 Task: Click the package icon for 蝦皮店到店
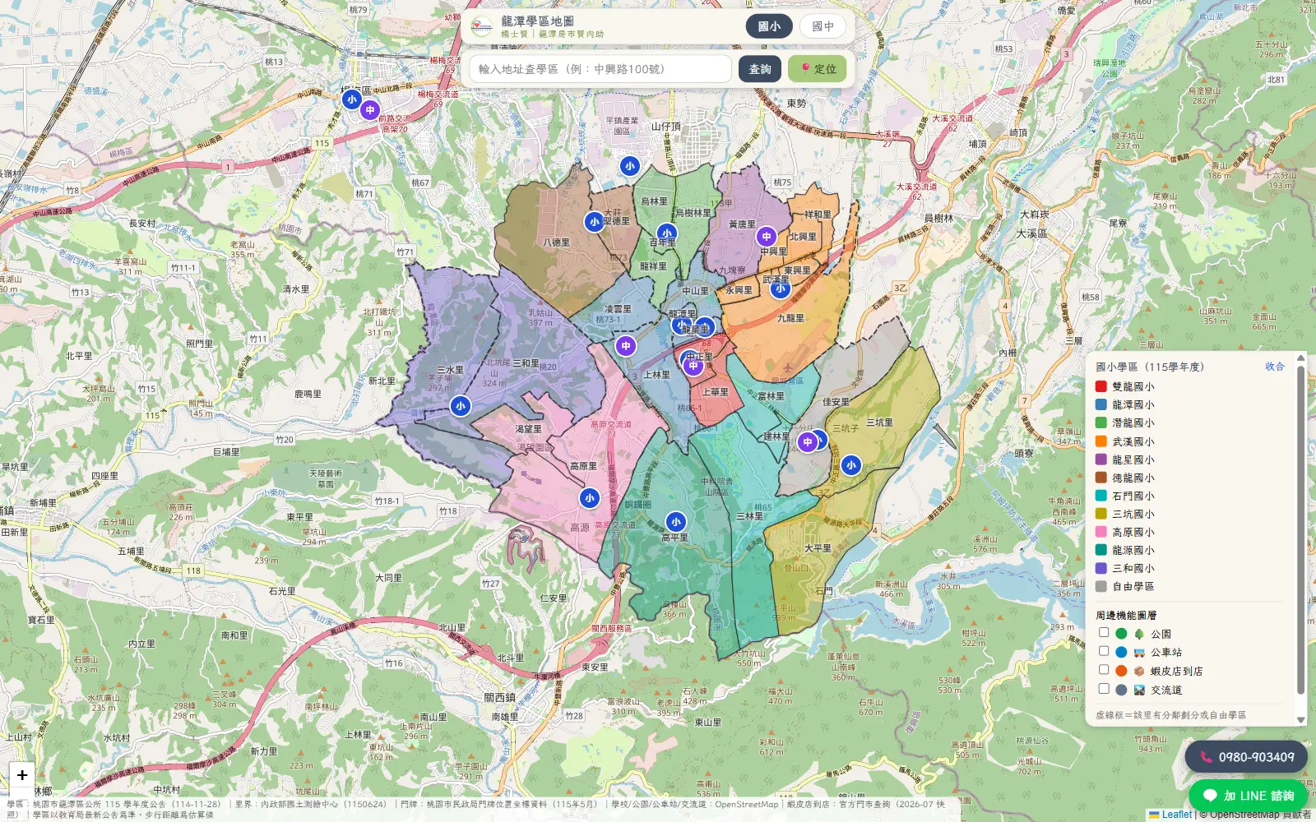[1139, 671]
